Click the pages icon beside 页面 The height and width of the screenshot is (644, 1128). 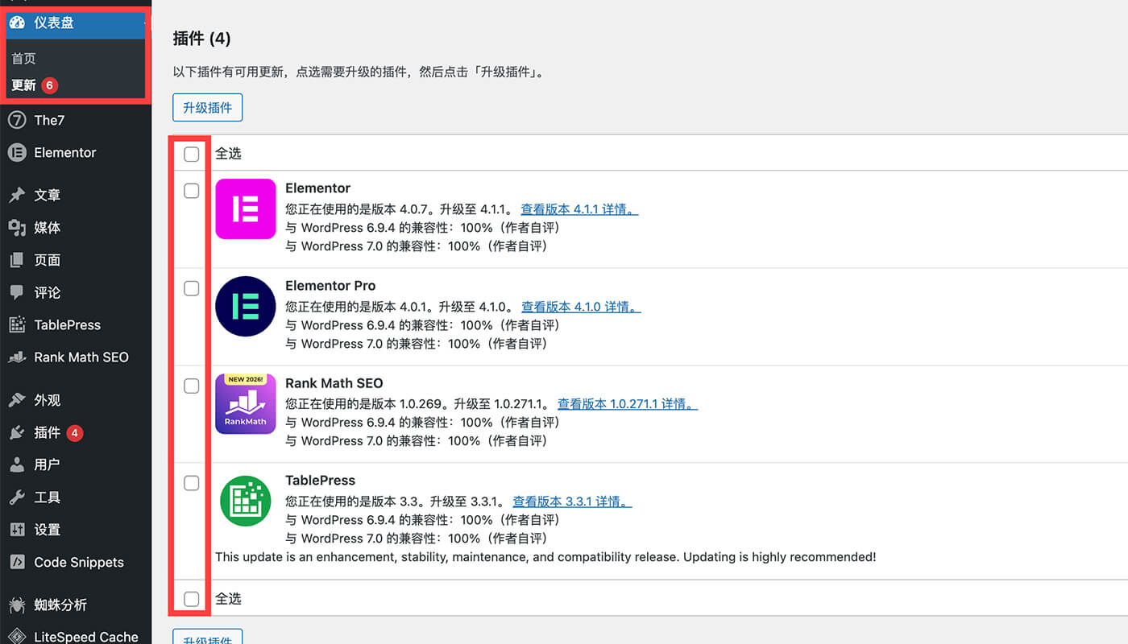tap(17, 260)
